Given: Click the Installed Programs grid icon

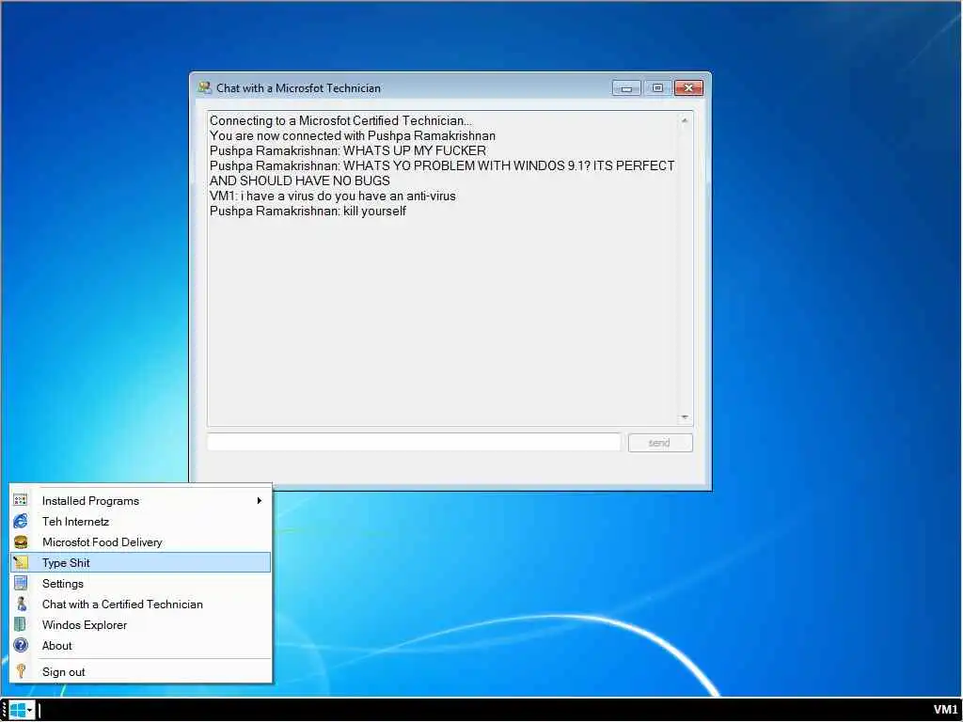Looking at the screenshot, I should pyautogui.click(x=21, y=500).
